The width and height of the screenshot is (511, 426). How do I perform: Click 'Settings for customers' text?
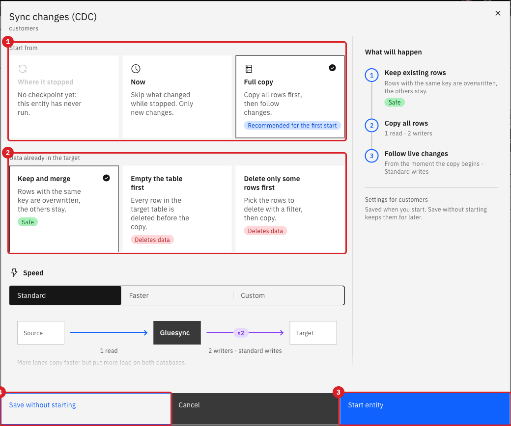click(x=397, y=199)
